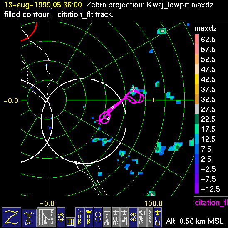The width and height of the screenshot is (228, 228).
Task: Click the CT Post aircraft icon
Action: pos(158,217)
